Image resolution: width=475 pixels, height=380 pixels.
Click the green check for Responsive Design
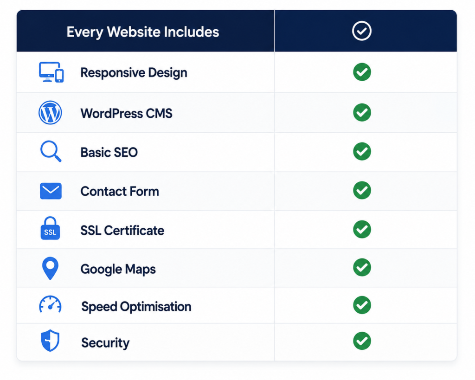[x=362, y=72]
